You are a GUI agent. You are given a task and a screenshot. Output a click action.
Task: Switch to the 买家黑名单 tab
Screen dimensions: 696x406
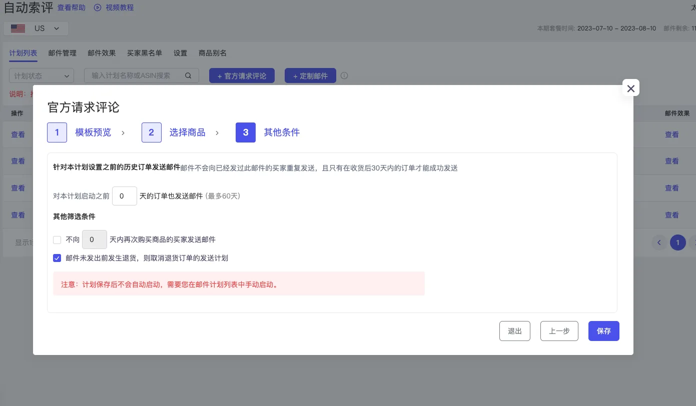pos(145,53)
